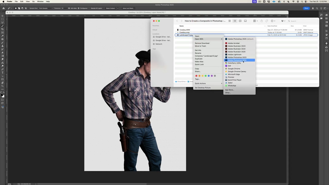Click the Finder edit tags icon
The image size is (329, 185).
pyautogui.click(x=267, y=21)
